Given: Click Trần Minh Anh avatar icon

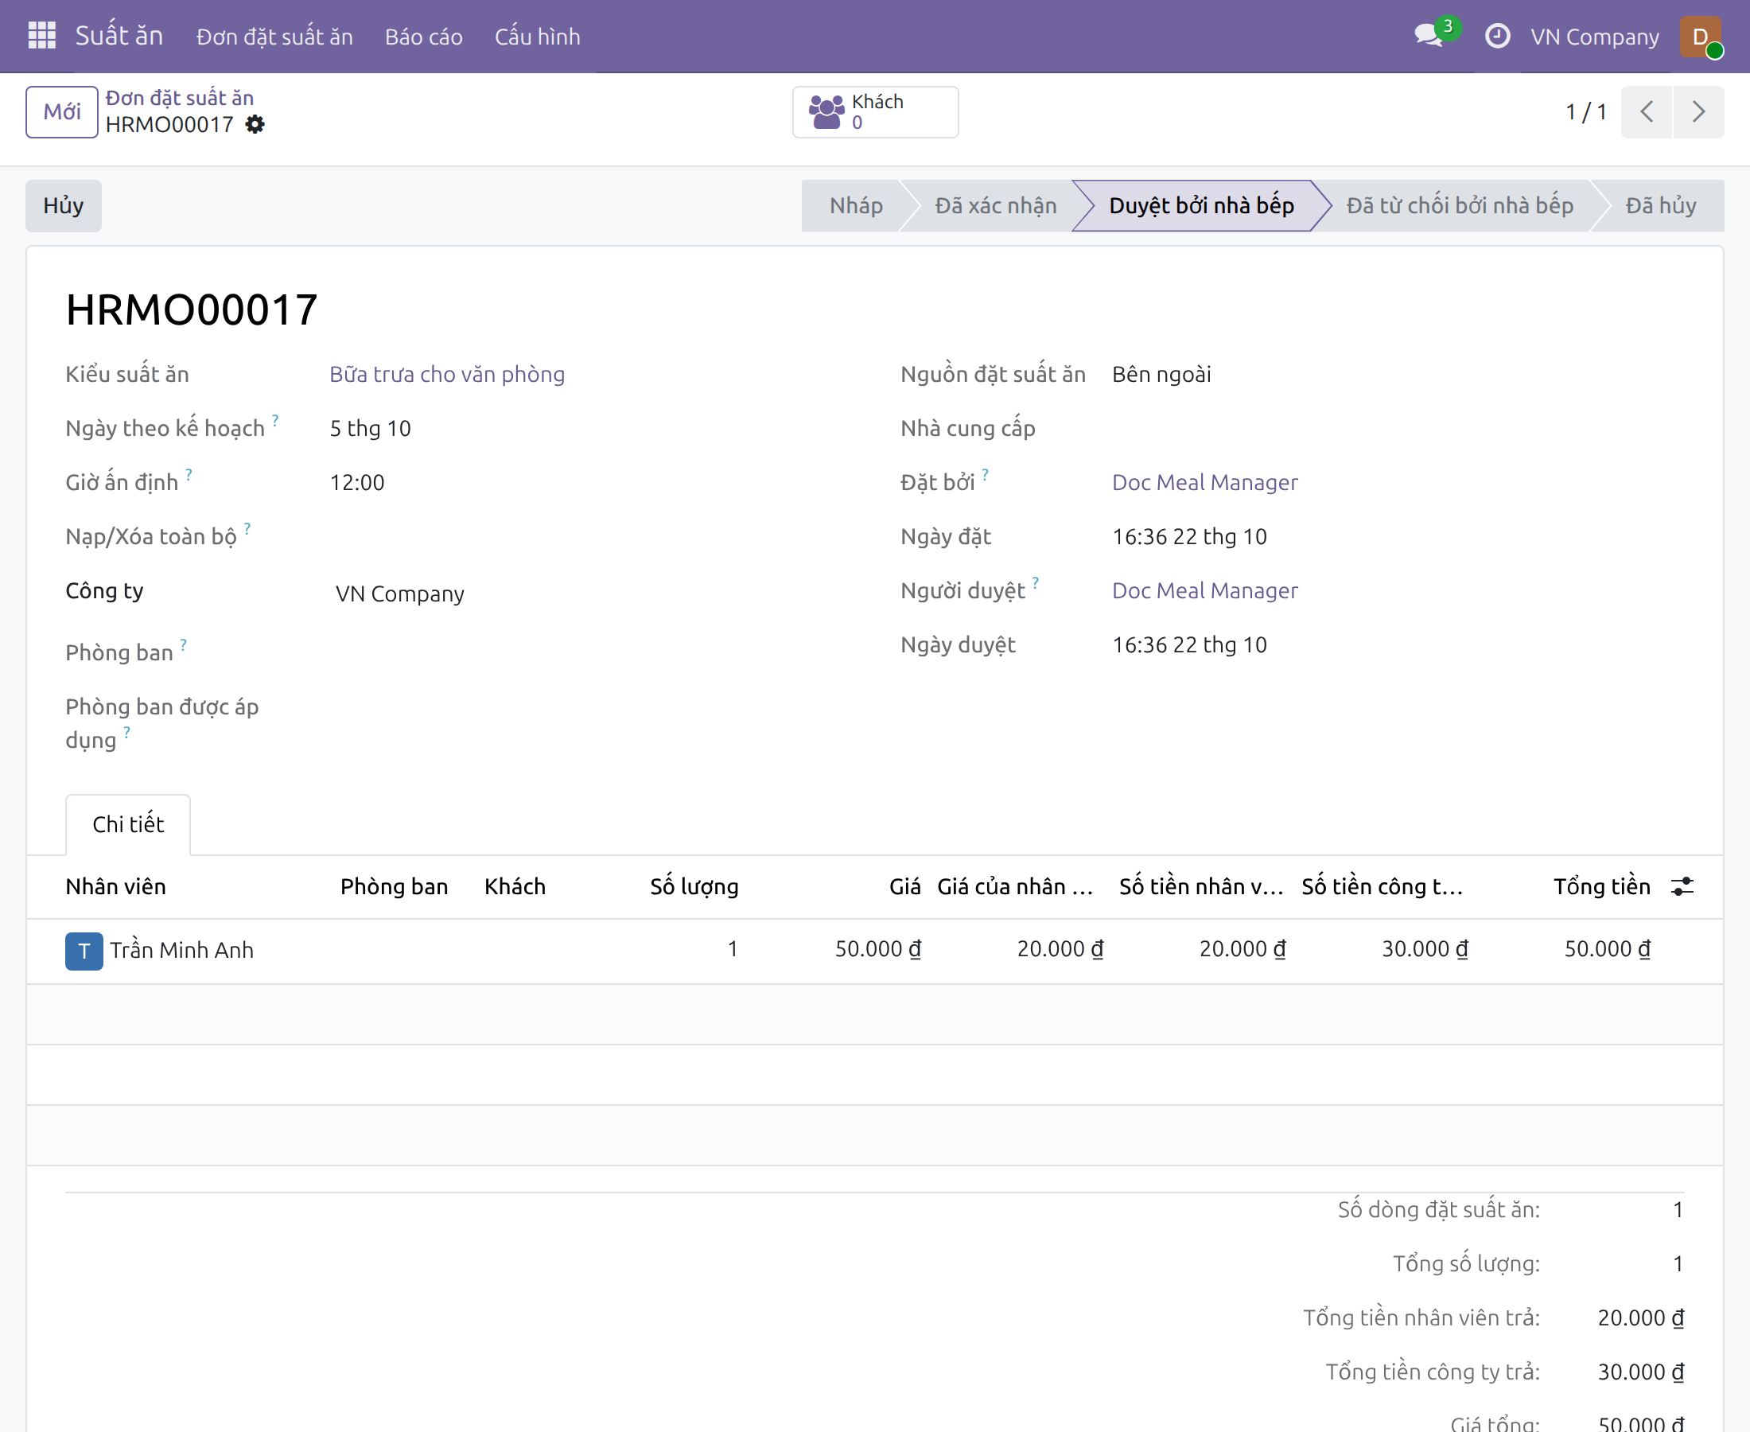Looking at the screenshot, I should [84, 950].
